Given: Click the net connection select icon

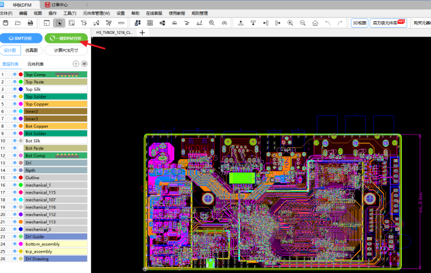Looking at the screenshot, I should click(x=97, y=23).
